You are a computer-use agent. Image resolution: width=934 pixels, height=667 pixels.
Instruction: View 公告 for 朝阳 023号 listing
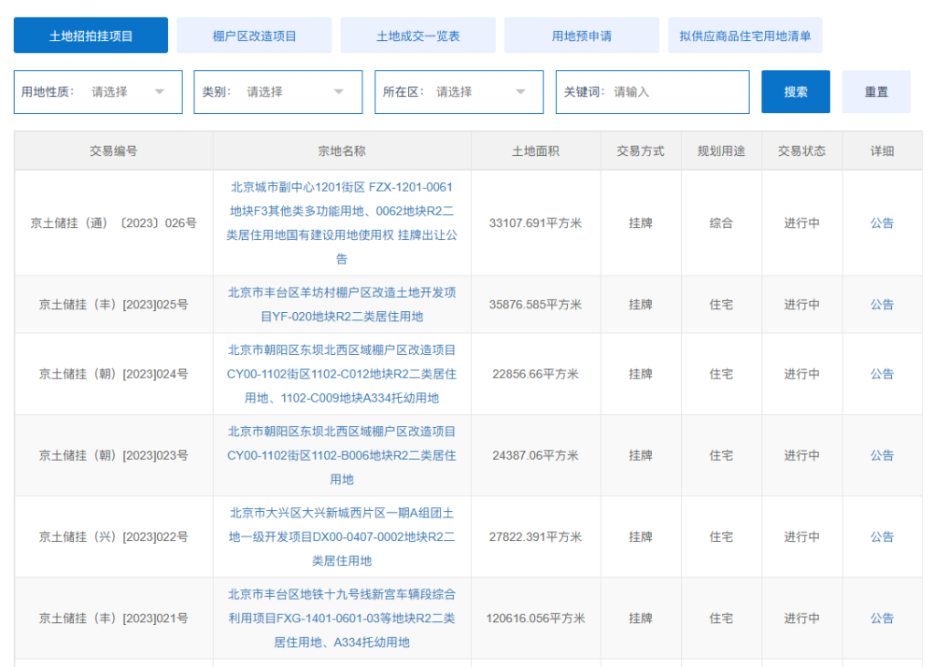pyautogui.click(x=882, y=455)
